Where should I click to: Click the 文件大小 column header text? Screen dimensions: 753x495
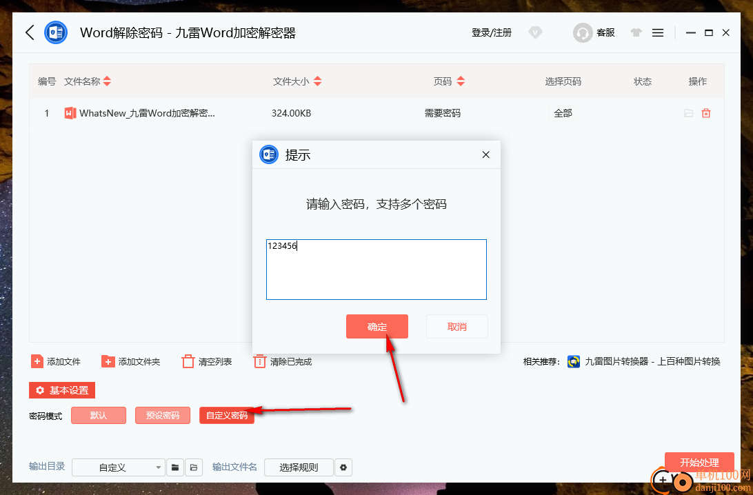291,81
